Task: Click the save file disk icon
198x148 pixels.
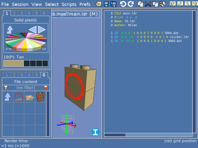Action: tap(106, 4)
